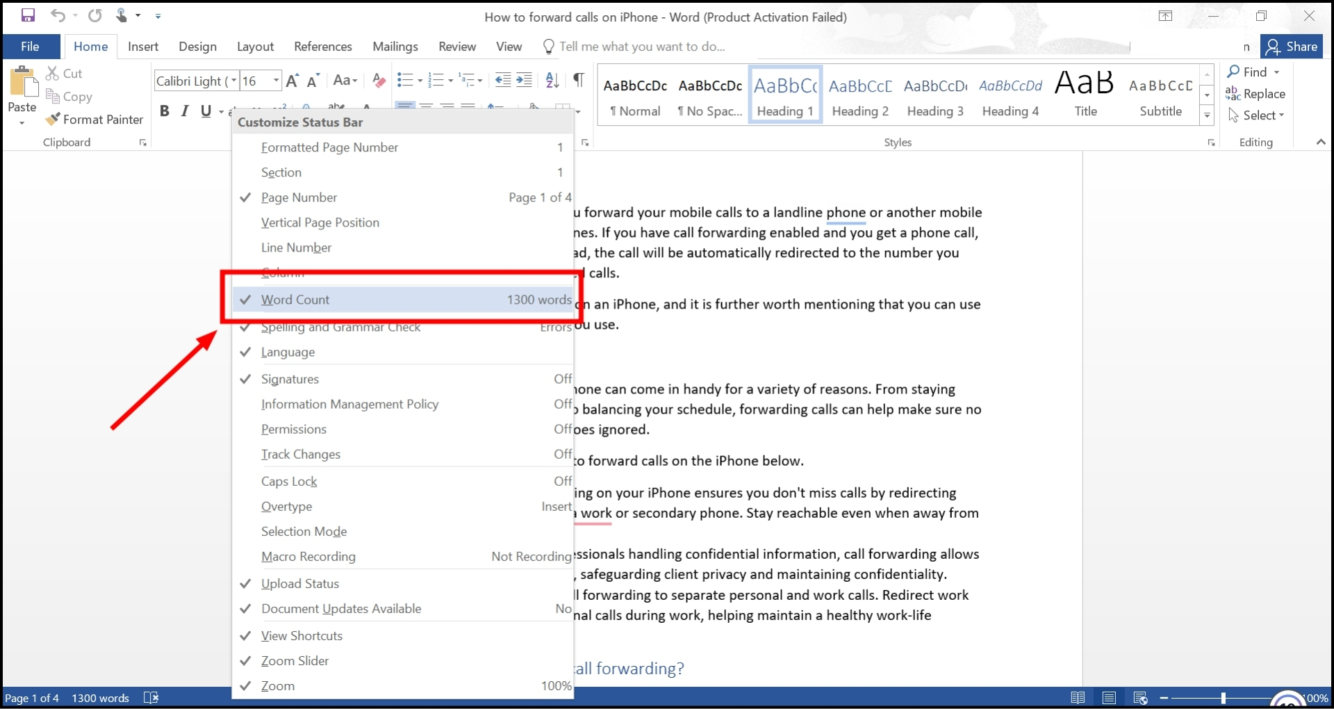Uncheck Word Count in status bar menu
The height and width of the screenshot is (709, 1334).
coord(295,300)
